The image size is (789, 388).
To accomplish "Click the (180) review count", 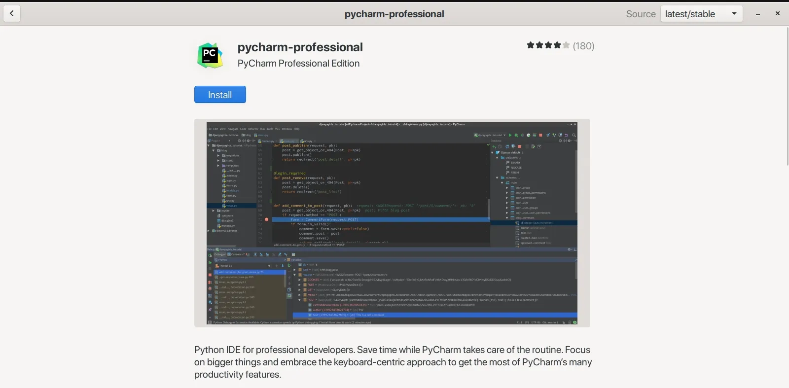I will tap(583, 46).
